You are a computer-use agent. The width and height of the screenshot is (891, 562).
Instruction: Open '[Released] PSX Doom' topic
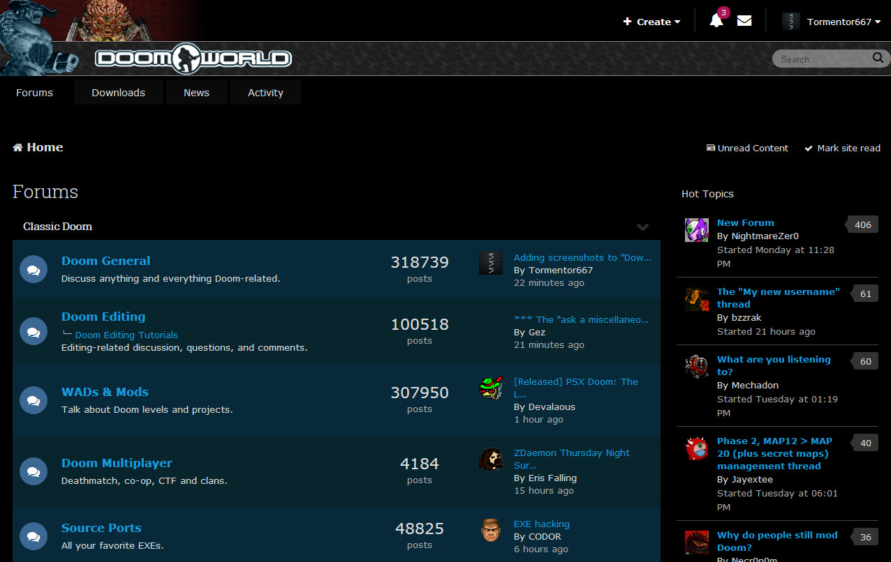576,388
